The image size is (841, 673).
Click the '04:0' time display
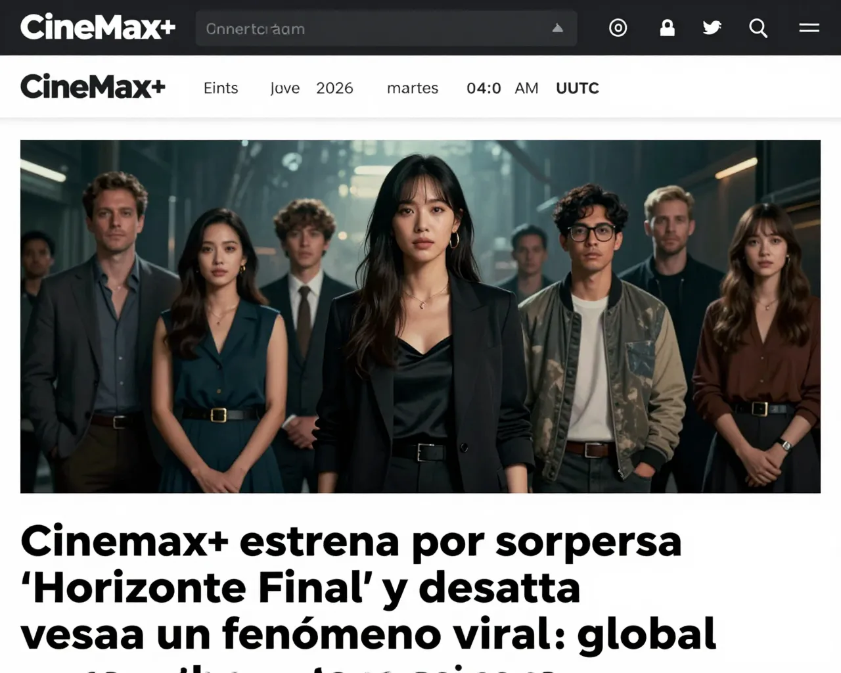click(x=484, y=88)
